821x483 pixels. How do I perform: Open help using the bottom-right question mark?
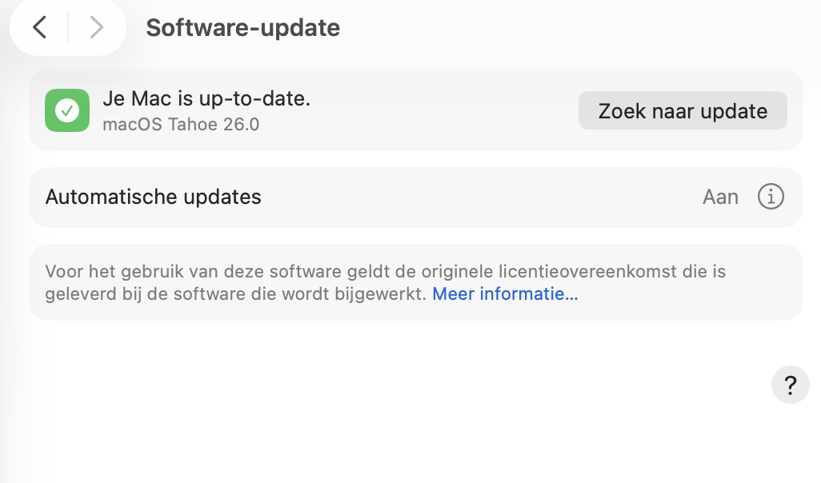pyautogui.click(x=790, y=385)
